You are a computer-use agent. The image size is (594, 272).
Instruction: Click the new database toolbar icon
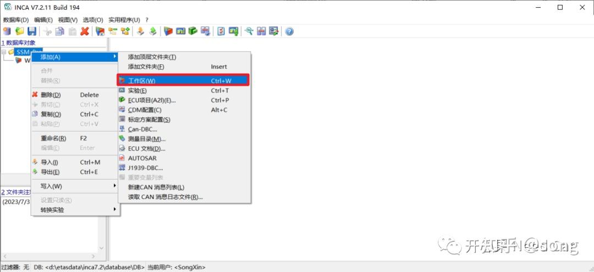click(7, 31)
